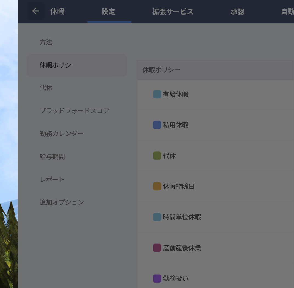Click the maroon color square beside 産前産後休業
Viewport: 294px width, 288px height.
click(156, 248)
